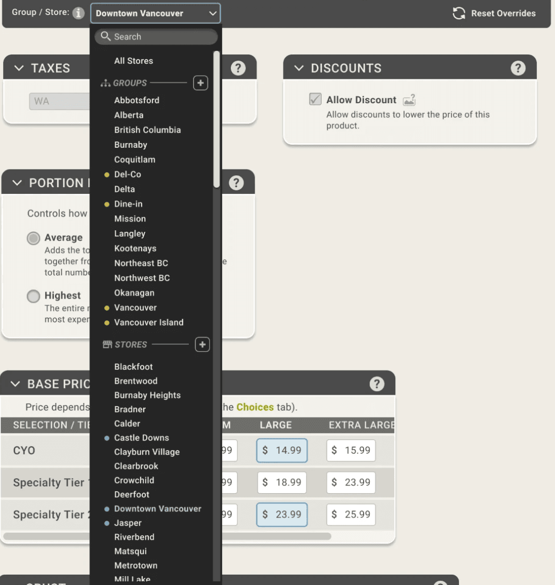Select All Stores in the list

pyautogui.click(x=134, y=61)
